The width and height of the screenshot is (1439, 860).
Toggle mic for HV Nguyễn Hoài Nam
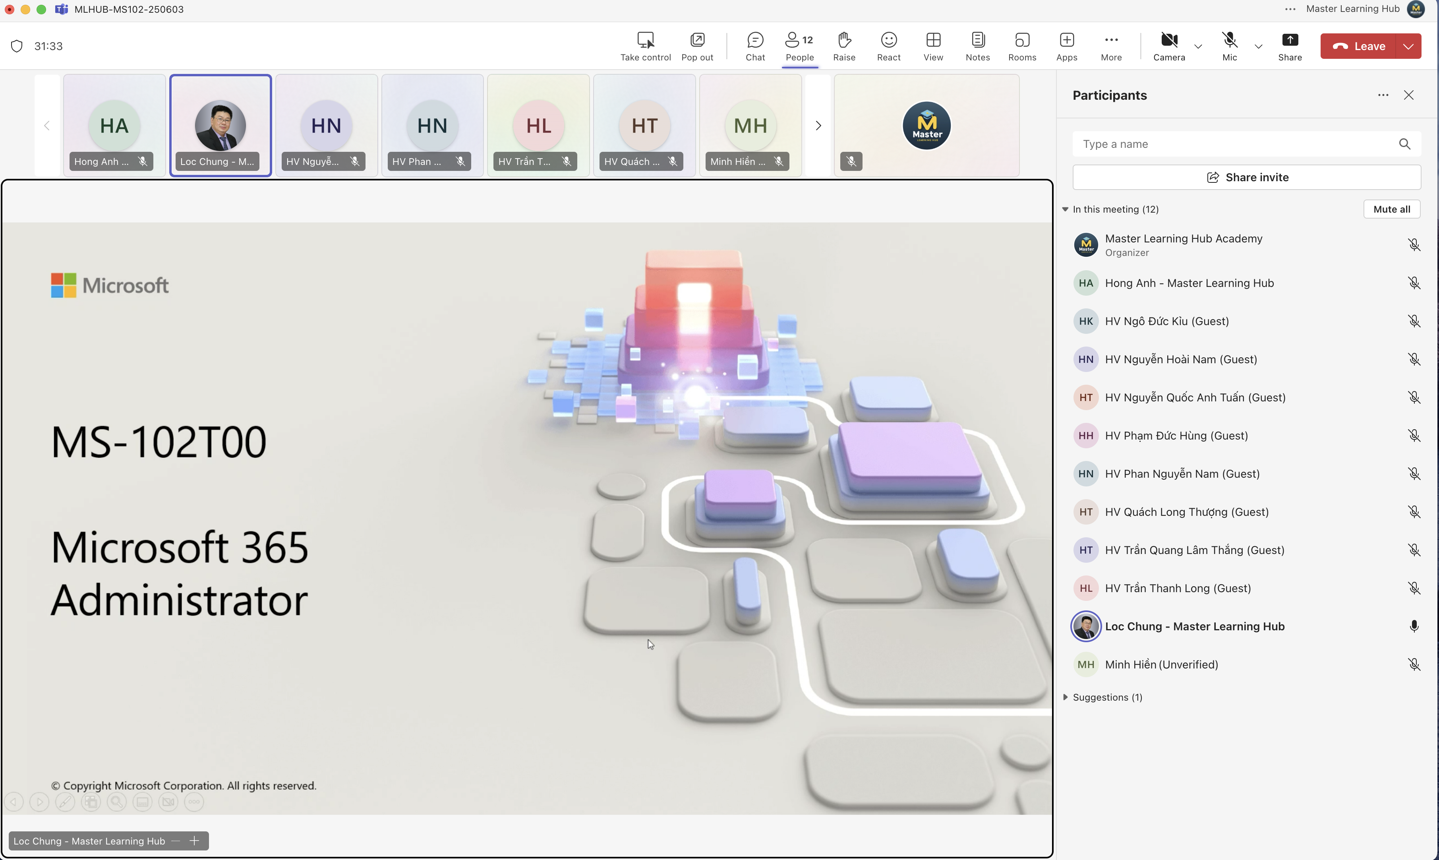click(x=1414, y=359)
